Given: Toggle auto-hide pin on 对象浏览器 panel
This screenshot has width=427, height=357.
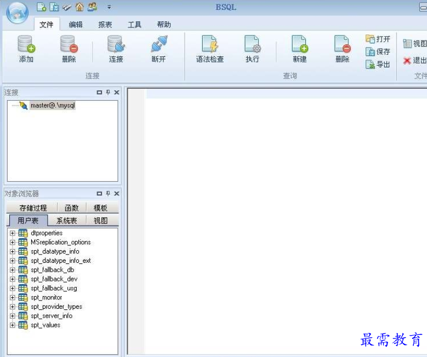Looking at the screenshot, I should (108, 193).
